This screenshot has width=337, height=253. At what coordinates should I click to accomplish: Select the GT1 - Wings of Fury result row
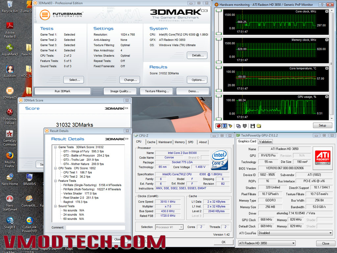click(83, 152)
